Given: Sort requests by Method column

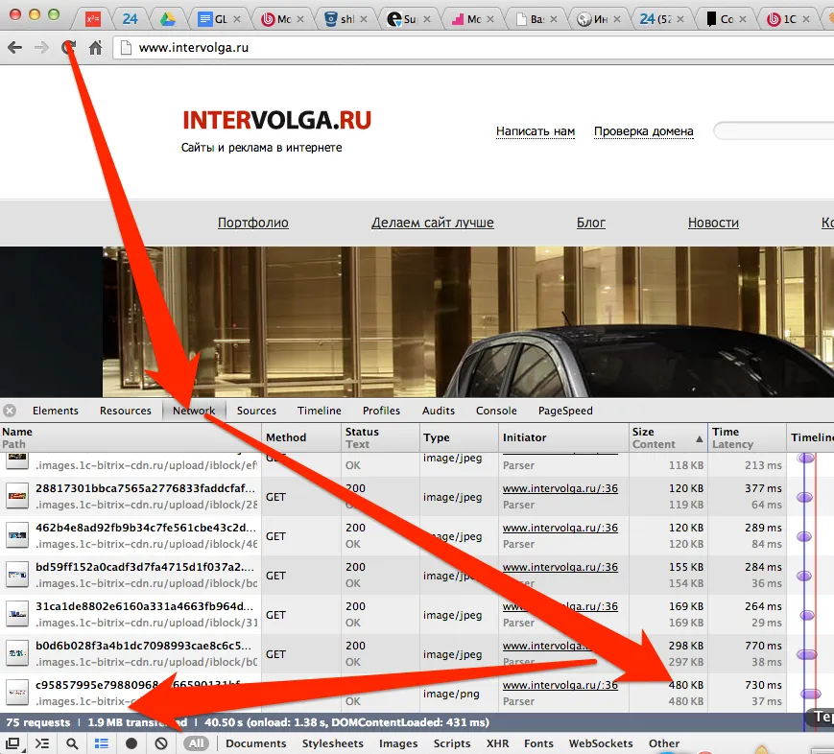Looking at the screenshot, I should click(x=301, y=437).
